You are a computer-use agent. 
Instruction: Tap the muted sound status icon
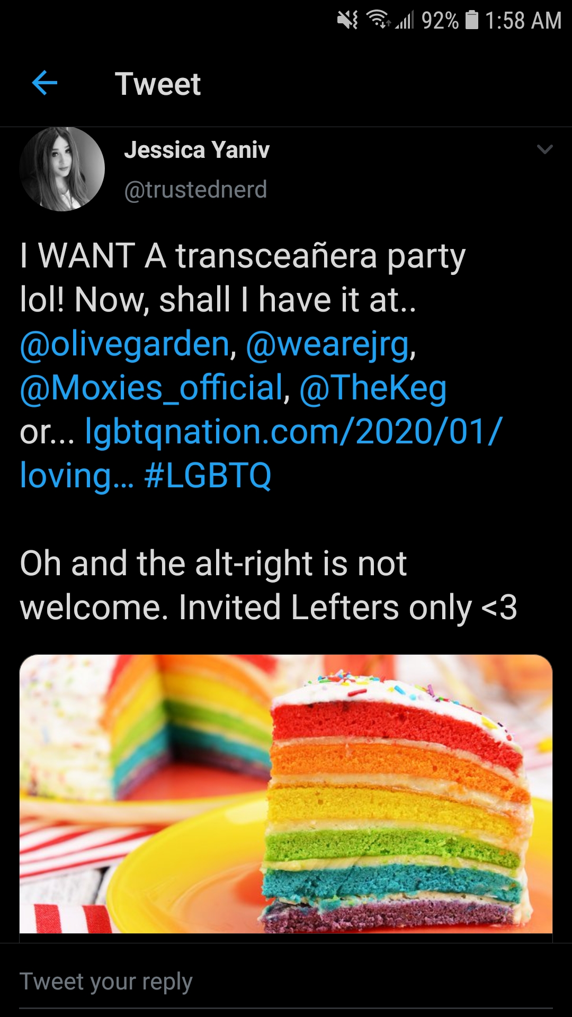347,21
